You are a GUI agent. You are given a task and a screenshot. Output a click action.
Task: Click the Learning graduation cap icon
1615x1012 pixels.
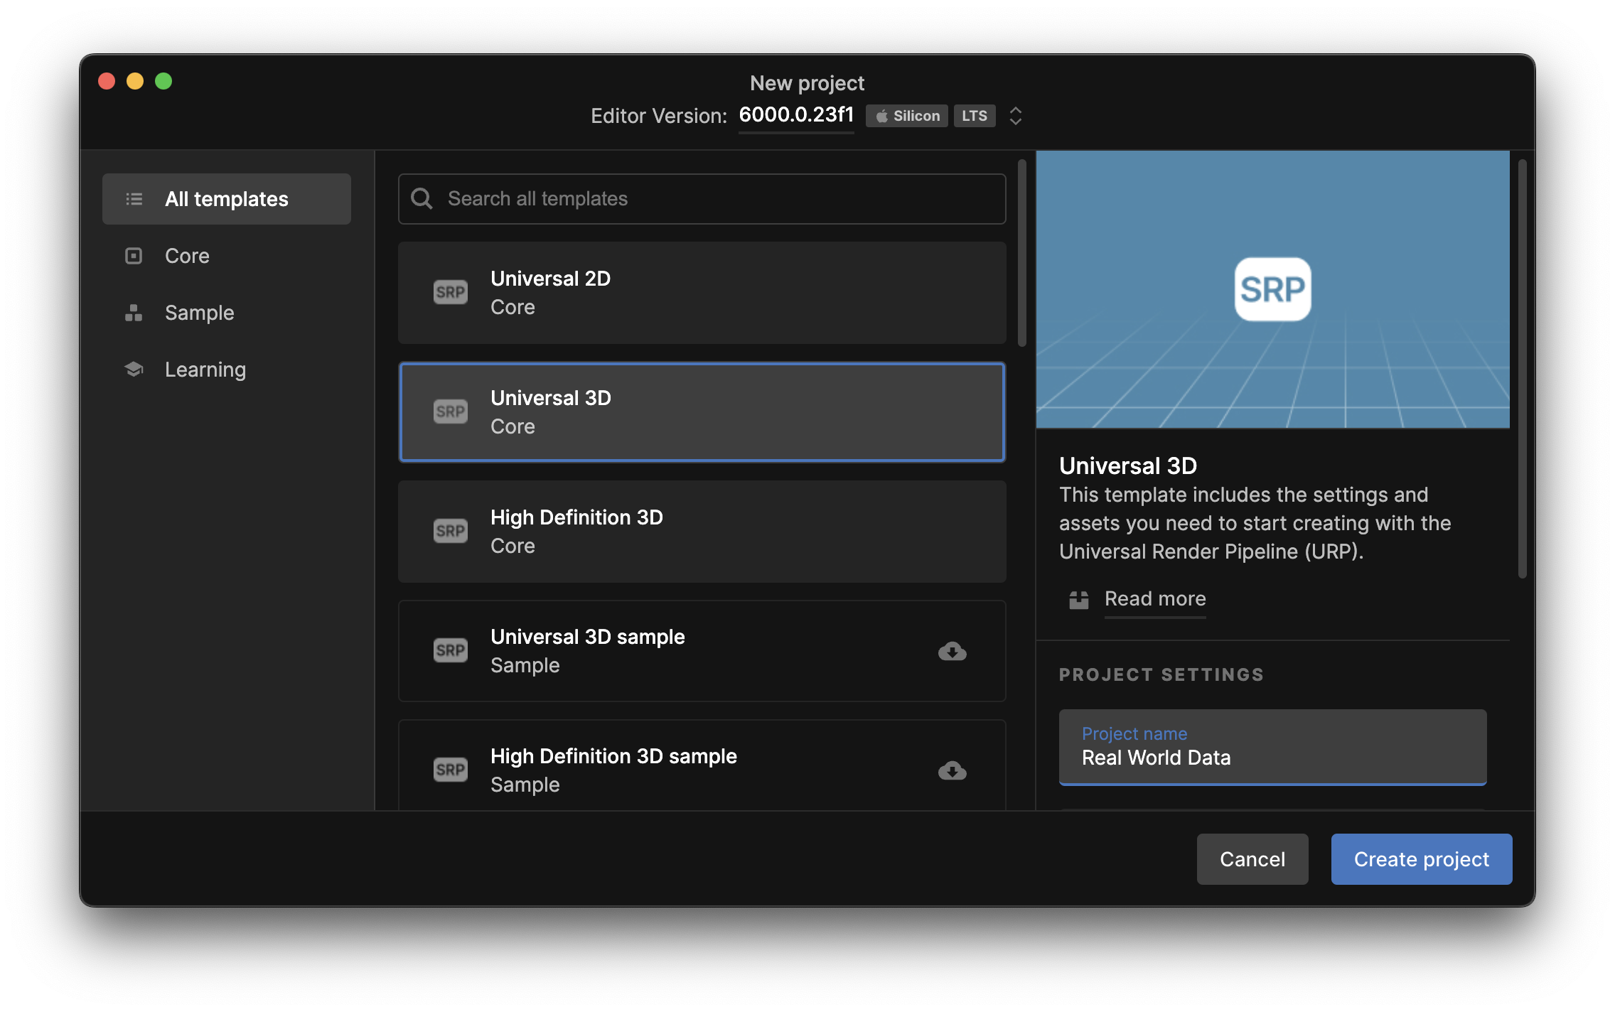pos(134,370)
